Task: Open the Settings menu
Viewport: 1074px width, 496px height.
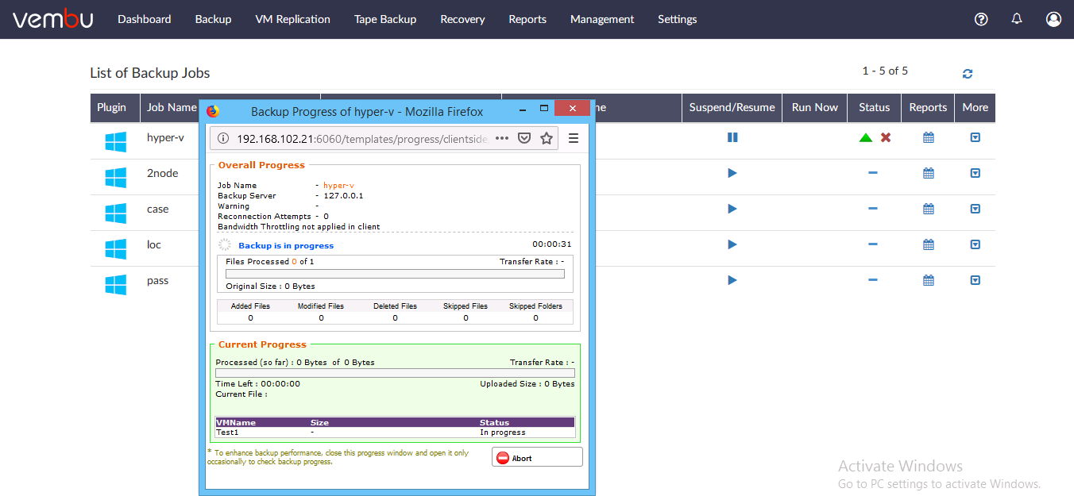Action: [678, 19]
